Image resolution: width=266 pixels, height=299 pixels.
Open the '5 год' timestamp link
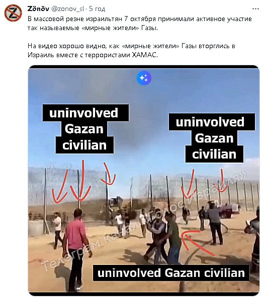97,9
